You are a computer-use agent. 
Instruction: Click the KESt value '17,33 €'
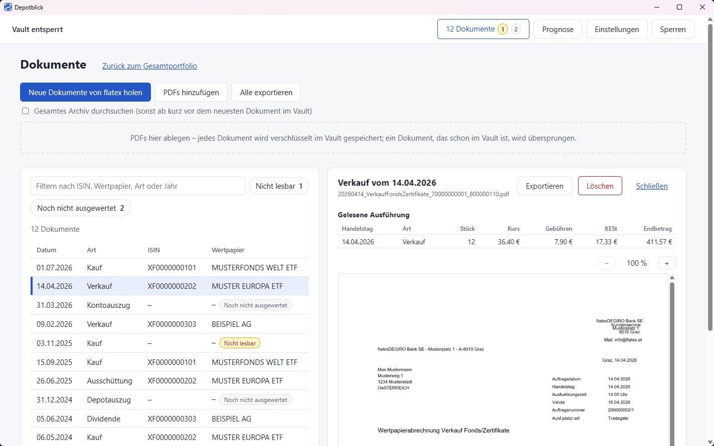click(607, 242)
